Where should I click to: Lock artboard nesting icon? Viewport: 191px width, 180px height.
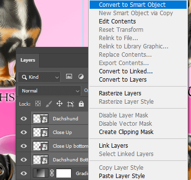click(x=71, y=104)
